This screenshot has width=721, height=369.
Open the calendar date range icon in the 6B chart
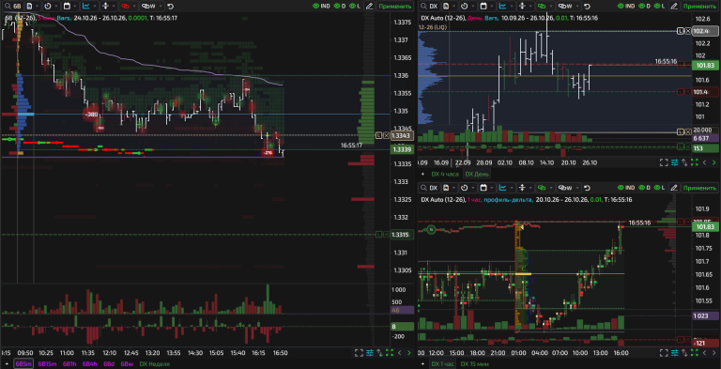68,6
